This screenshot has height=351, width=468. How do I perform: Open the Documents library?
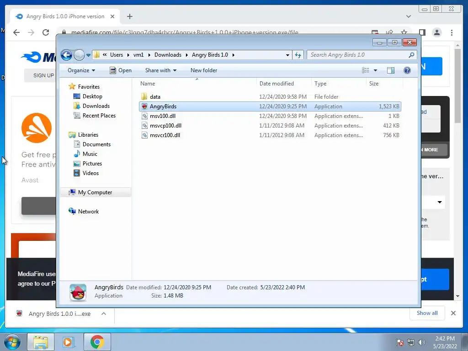pyautogui.click(x=96, y=144)
